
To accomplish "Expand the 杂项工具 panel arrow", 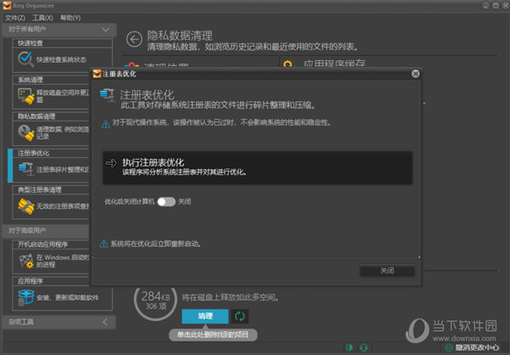I will (x=105, y=322).
